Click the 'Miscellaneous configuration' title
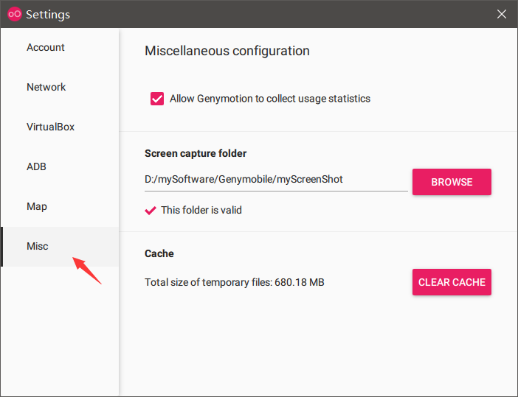This screenshot has width=518, height=397. point(227,51)
